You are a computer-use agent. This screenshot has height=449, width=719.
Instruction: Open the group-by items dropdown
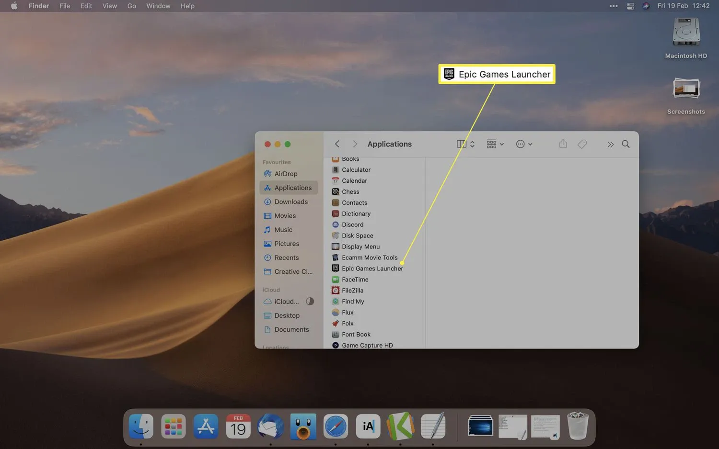[495, 144]
